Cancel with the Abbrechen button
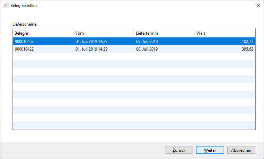This screenshot has height=159, width=264. (x=241, y=150)
